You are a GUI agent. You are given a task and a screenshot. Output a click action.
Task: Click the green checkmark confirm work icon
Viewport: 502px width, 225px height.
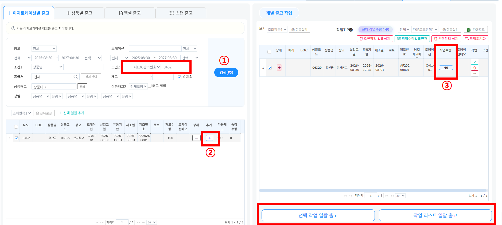(474, 62)
